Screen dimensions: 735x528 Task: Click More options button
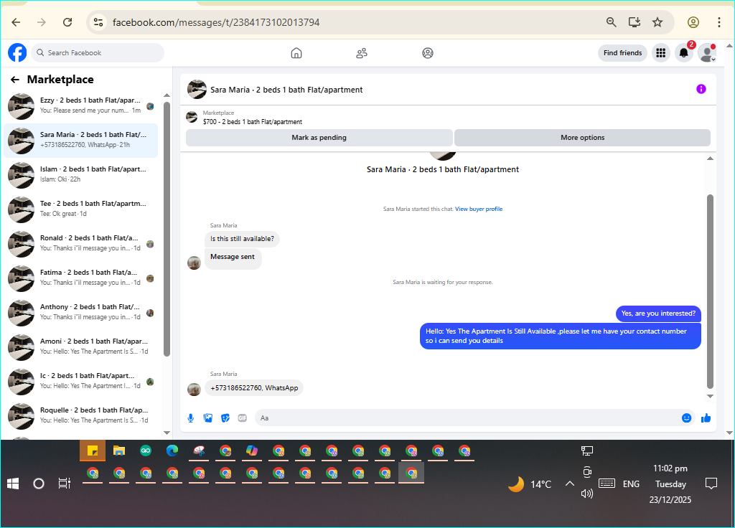tap(582, 138)
